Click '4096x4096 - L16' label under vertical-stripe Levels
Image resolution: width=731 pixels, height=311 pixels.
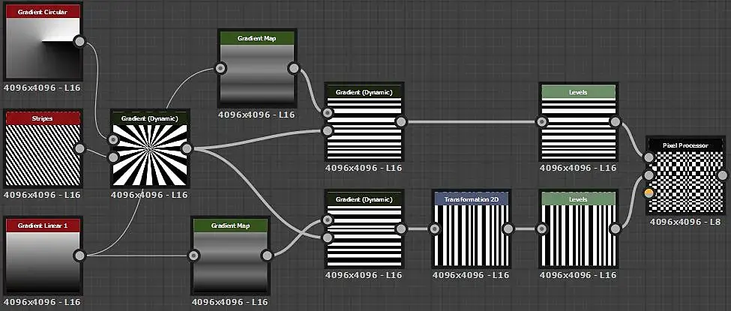click(578, 275)
